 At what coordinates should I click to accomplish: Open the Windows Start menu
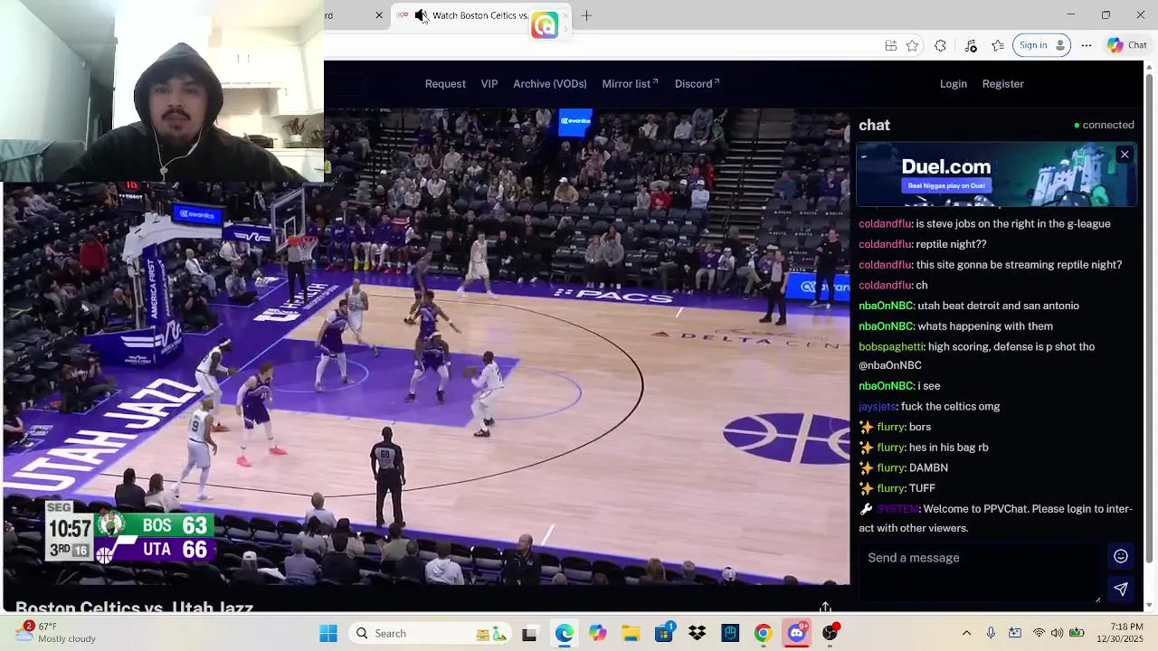click(327, 634)
